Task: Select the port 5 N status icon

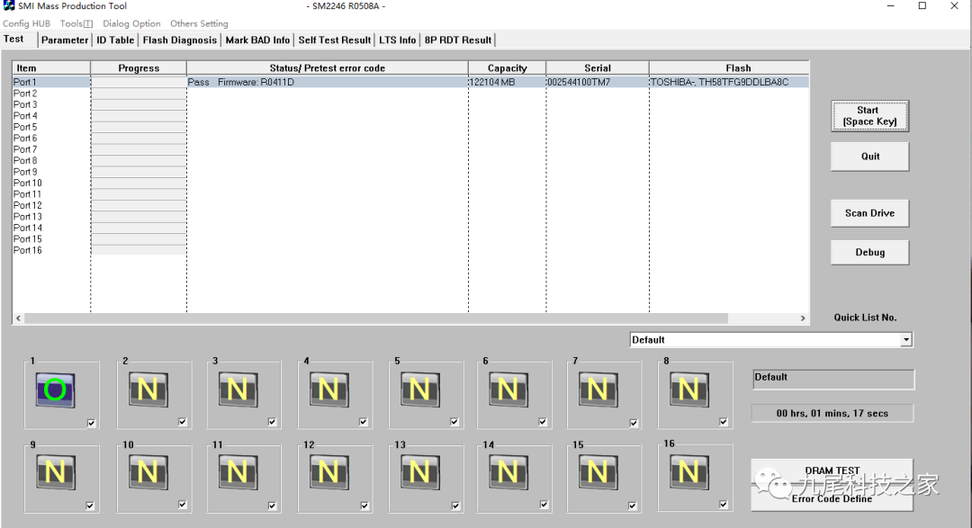Action: point(419,389)
